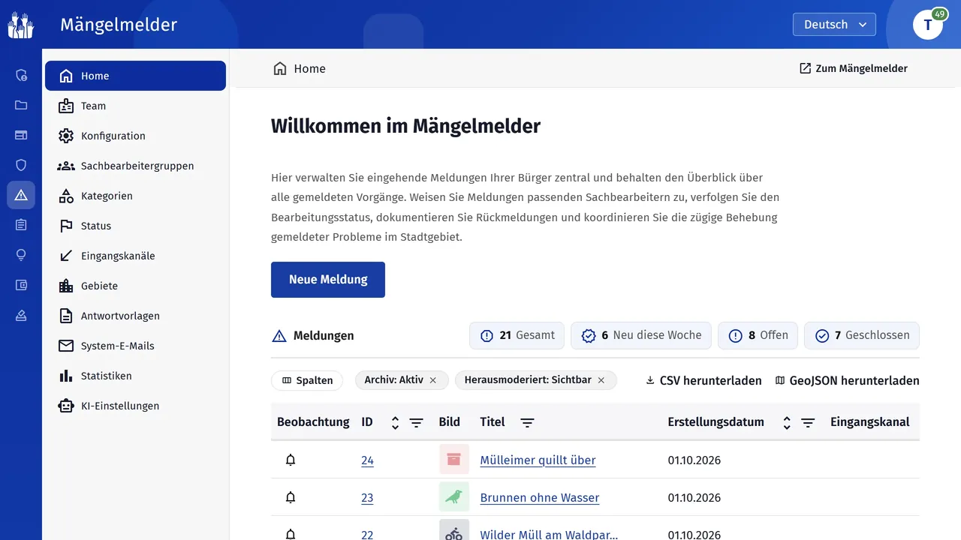Screen dimensions: 961x540
Task: Toggle watch bell for report 22
Action: pos(291,534)
